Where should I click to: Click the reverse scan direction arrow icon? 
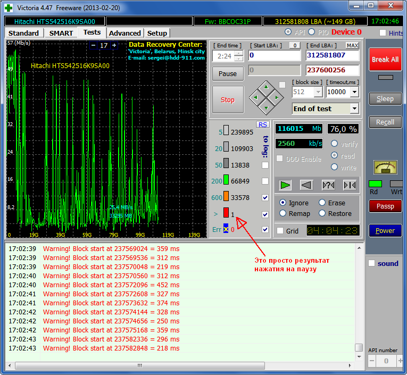click(306, 185)
